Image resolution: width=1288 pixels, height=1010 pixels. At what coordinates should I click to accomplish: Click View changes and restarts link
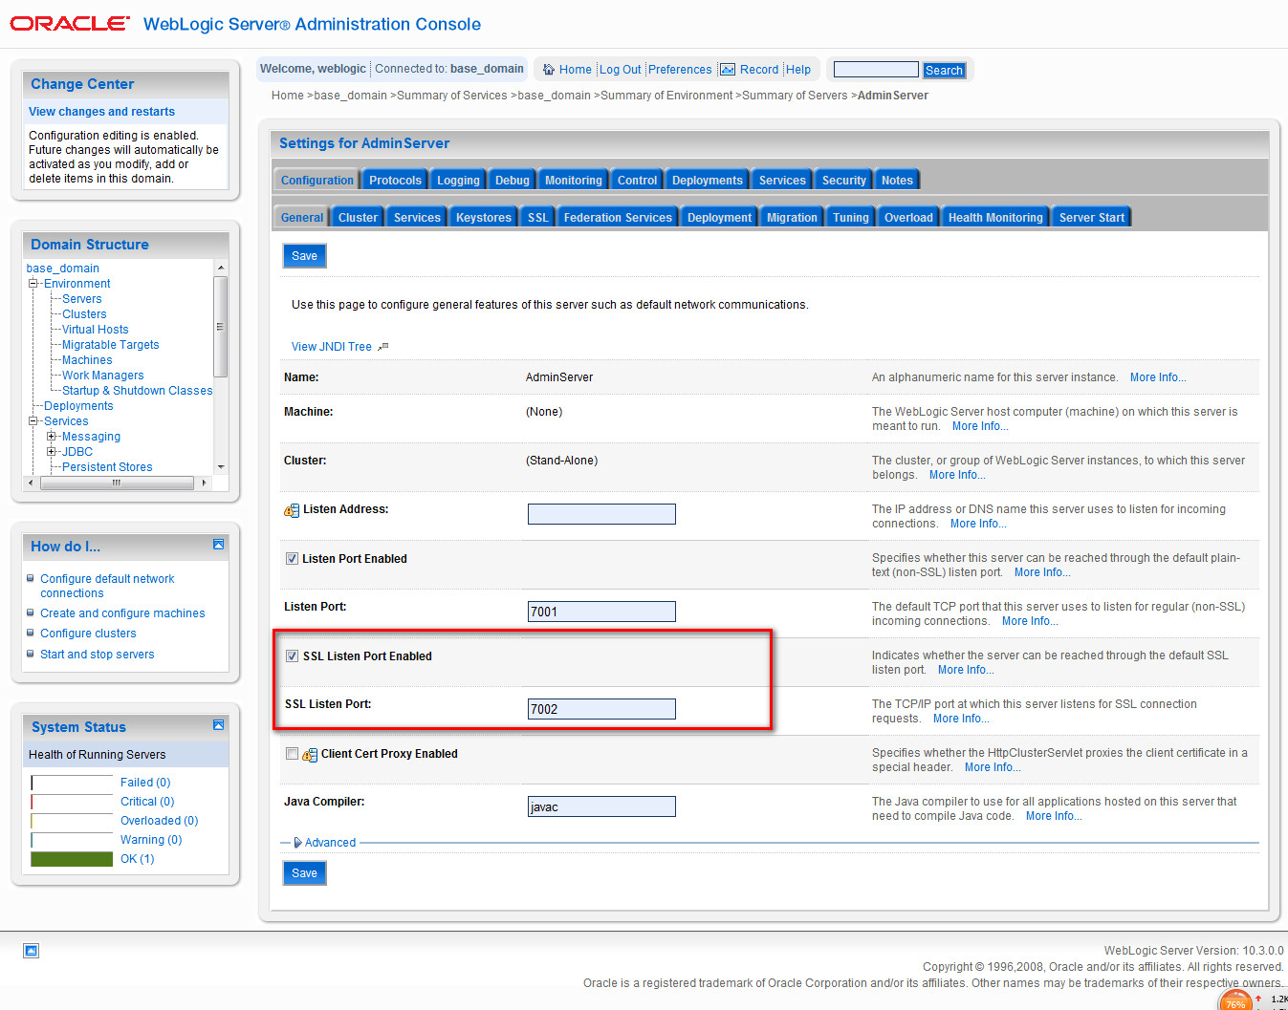101,112
